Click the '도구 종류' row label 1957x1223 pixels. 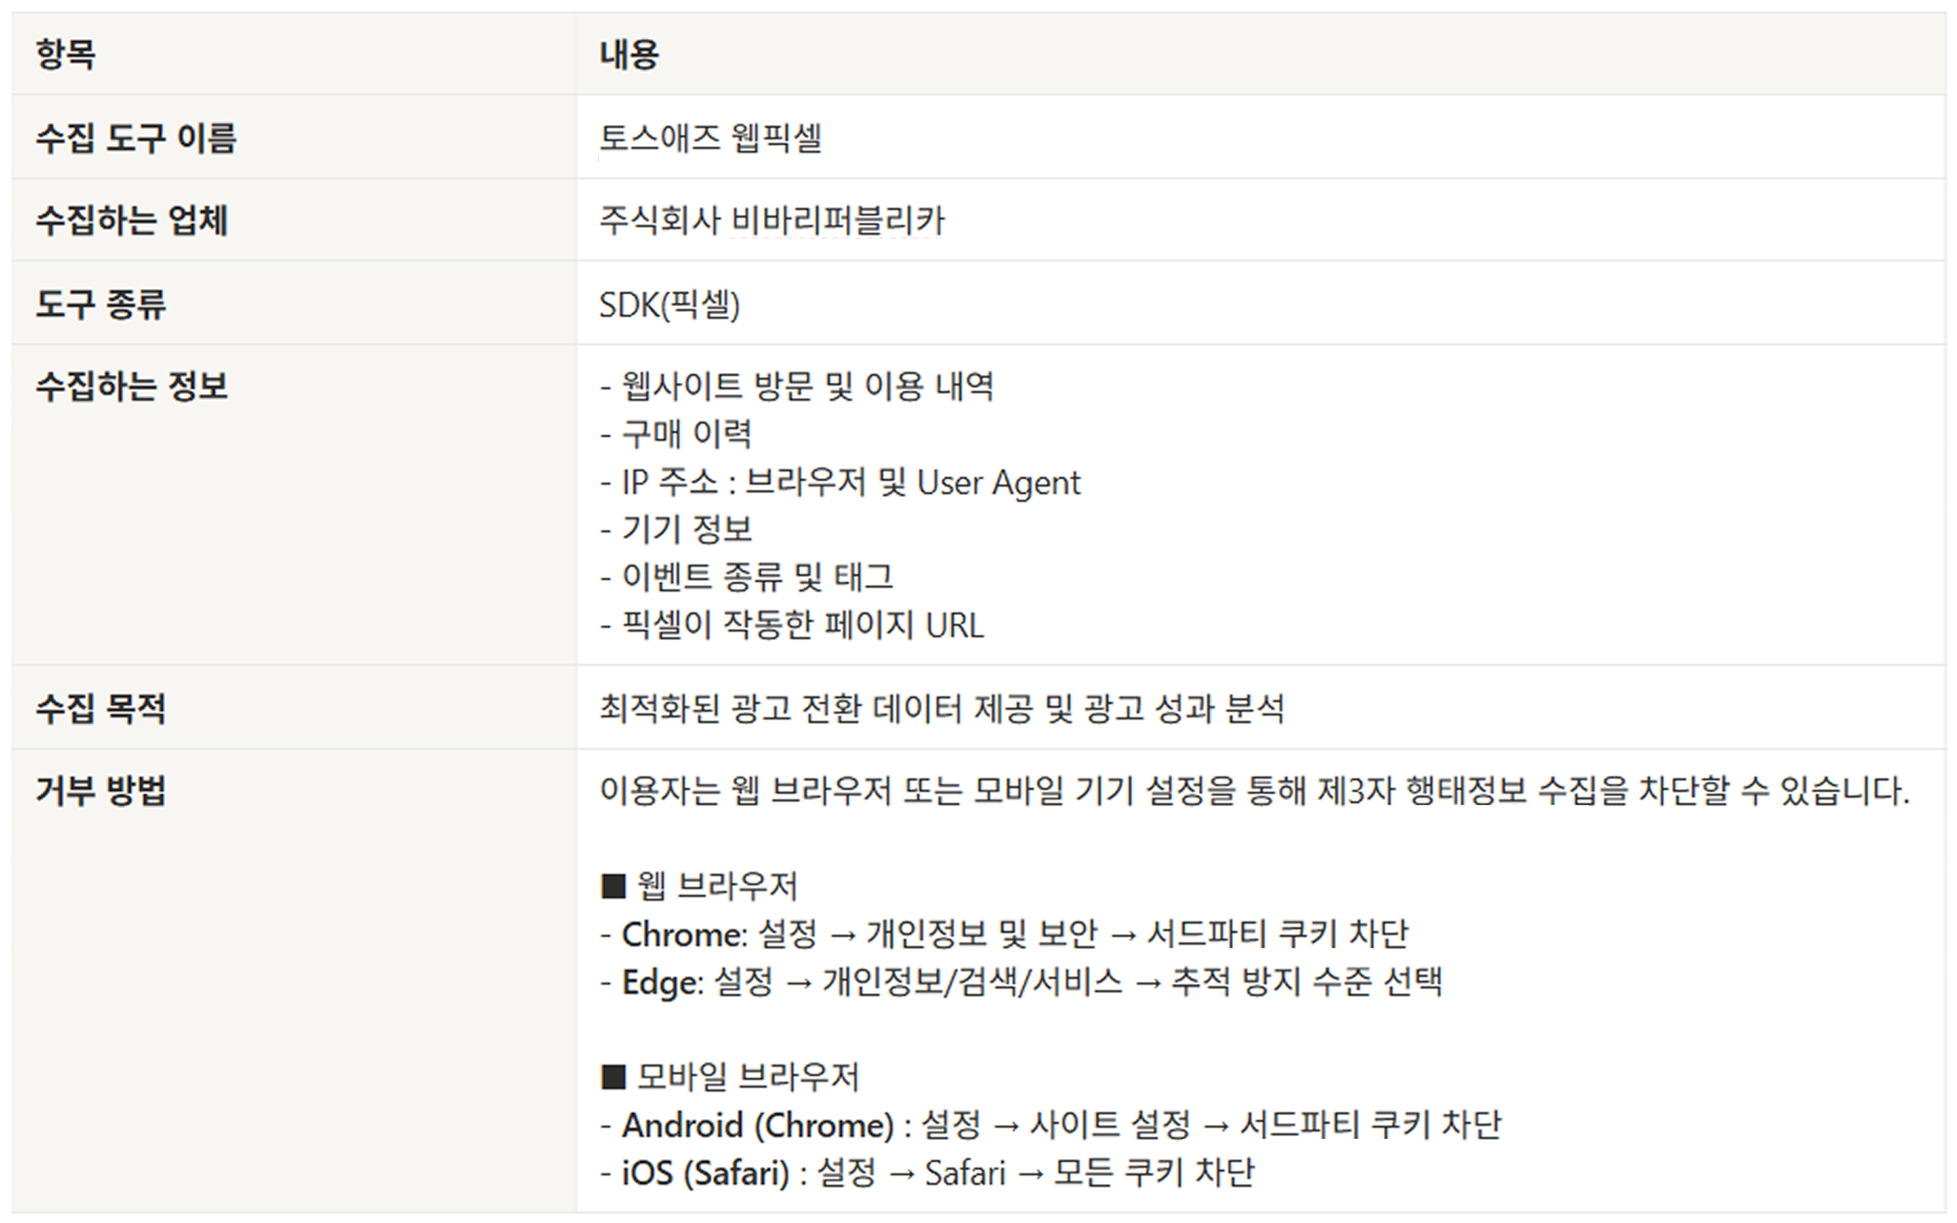101,304
